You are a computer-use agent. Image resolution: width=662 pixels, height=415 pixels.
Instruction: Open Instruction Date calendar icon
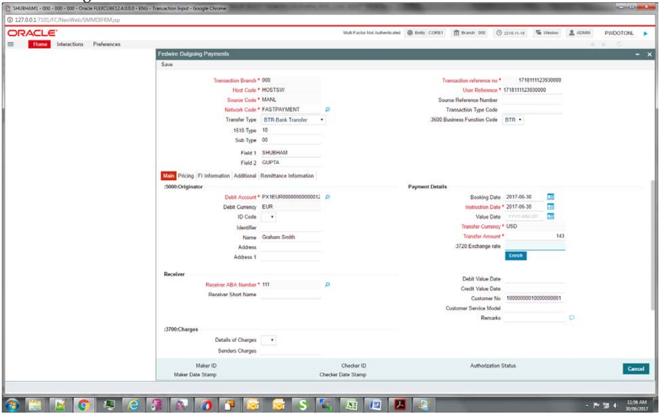pyautogui.click(x=551, y=206)
